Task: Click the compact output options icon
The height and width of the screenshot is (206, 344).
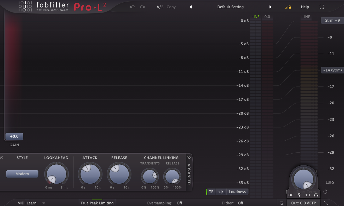Action: click(x=282, y=203)
